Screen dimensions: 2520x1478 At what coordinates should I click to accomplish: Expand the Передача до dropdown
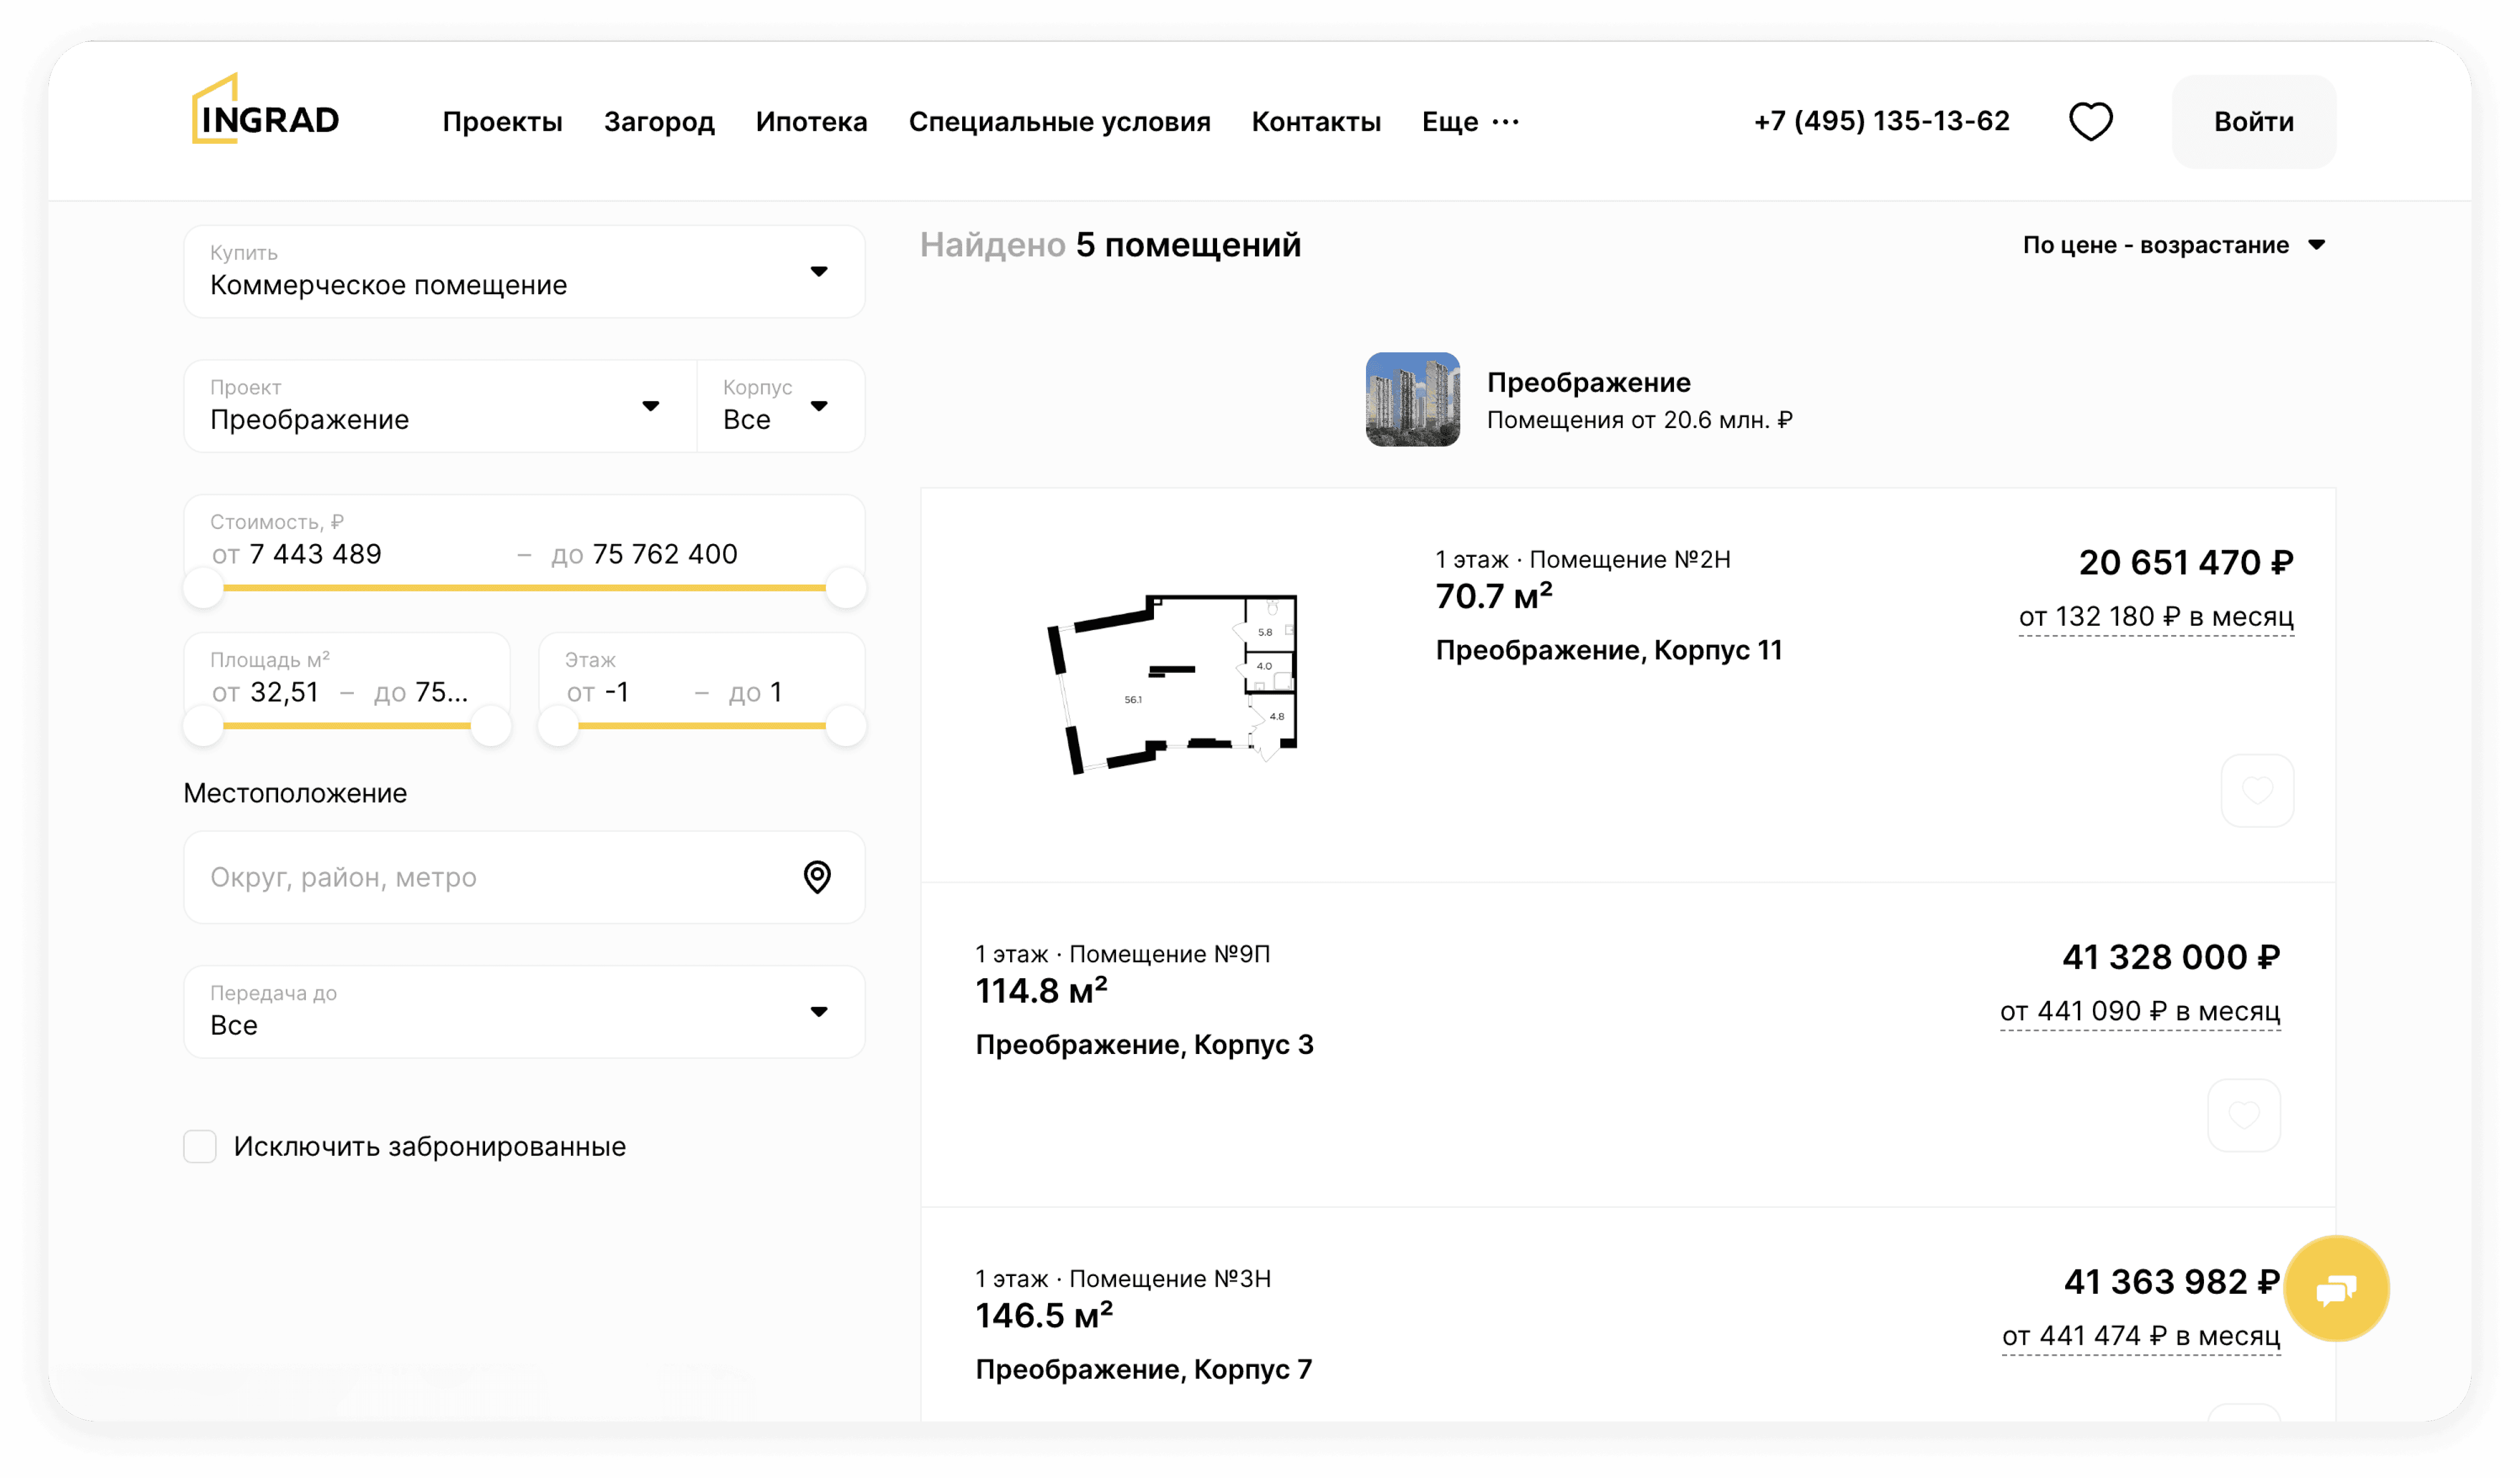click(x=524, y=1012)
